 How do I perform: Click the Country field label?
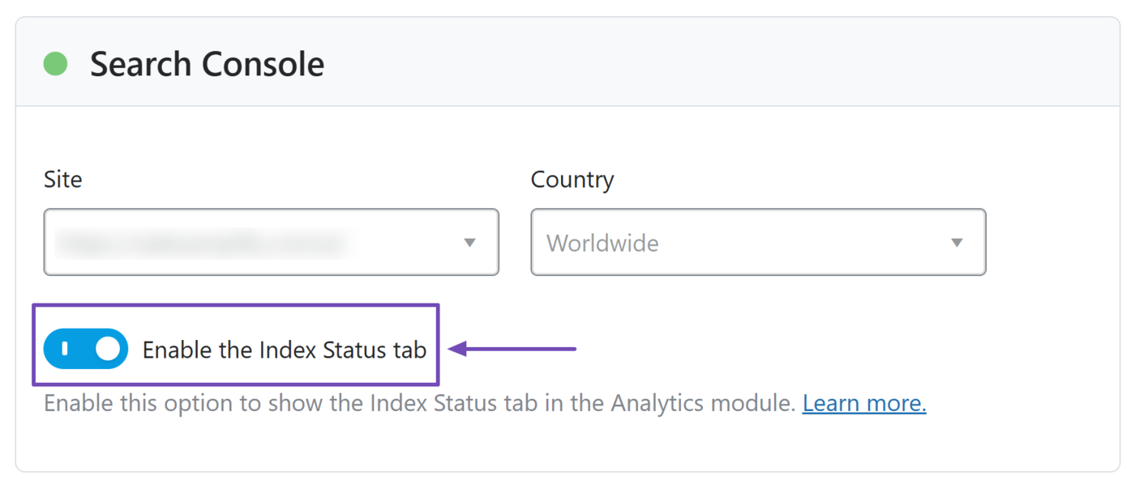pyautogui.click(x=572, y=179)
